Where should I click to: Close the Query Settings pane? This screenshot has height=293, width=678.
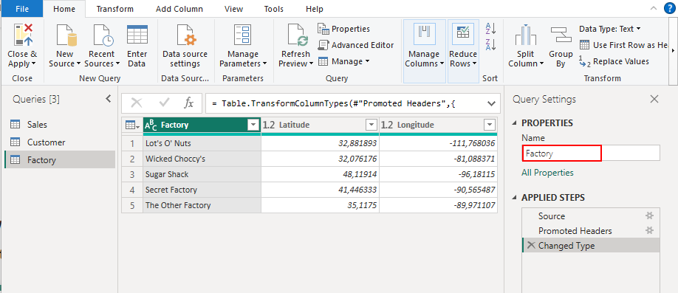654,100
